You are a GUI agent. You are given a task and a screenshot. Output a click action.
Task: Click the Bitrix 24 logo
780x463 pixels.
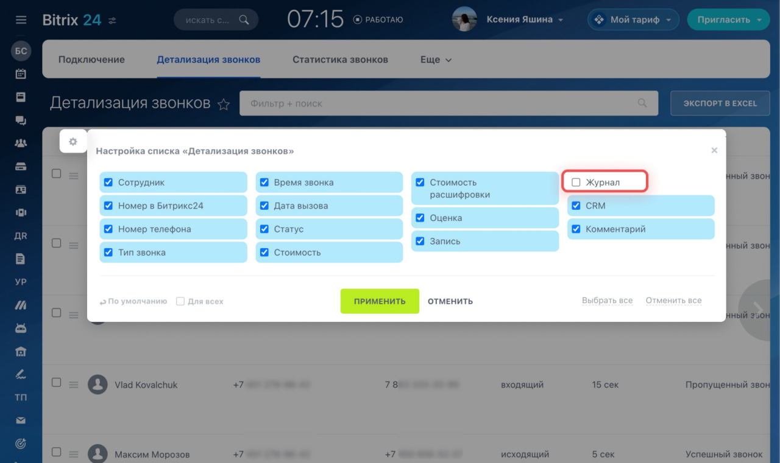coord(72,20)
